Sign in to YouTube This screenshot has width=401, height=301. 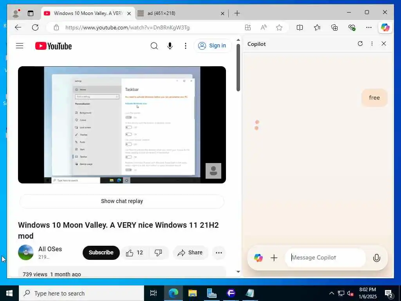(213, 46)
